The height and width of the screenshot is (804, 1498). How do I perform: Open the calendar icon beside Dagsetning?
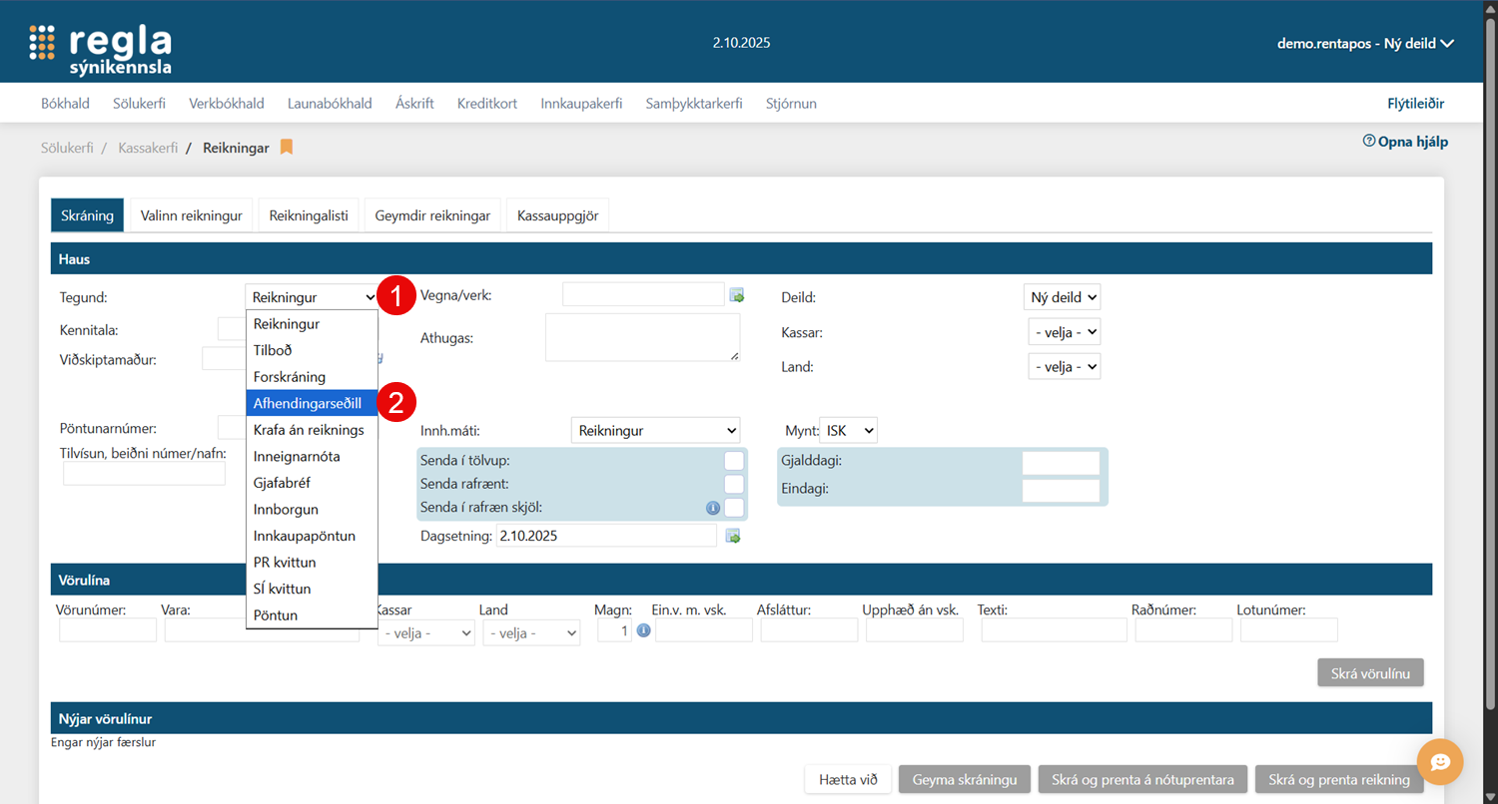(733, 537)
